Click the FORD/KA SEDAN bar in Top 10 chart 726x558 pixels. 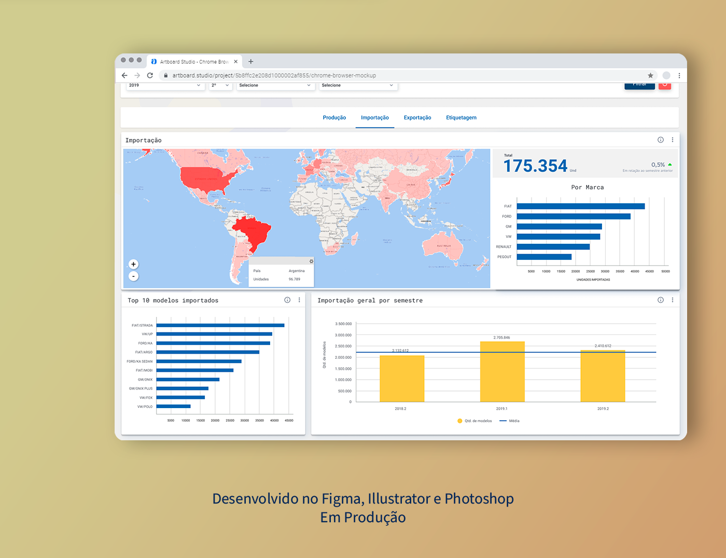coord(199,361)
